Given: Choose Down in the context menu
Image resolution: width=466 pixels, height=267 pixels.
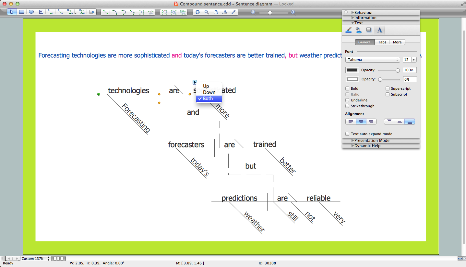Looking at the screenshot, I should [209, 92].
